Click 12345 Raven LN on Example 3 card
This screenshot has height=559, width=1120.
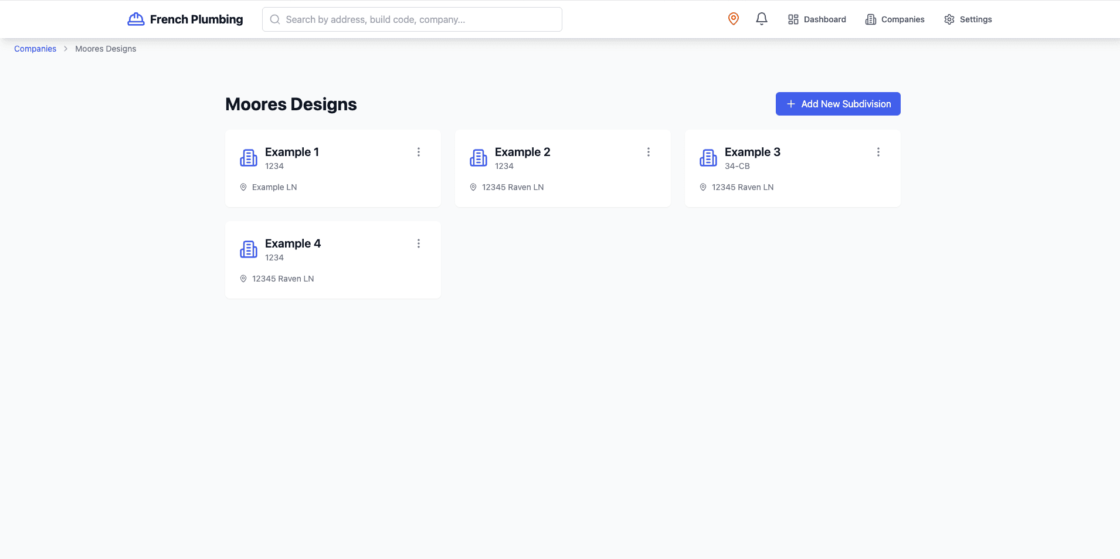[x=743, y=187]
